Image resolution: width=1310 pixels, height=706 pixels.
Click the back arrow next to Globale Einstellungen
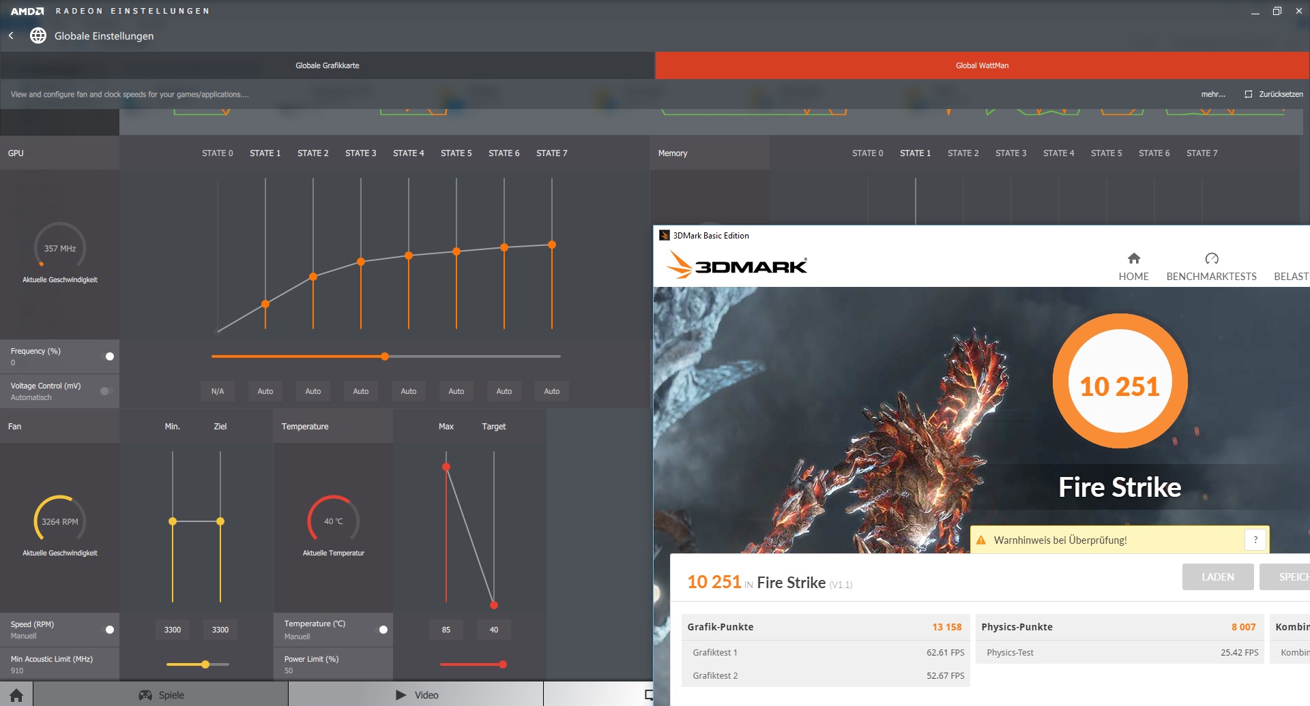point(11,35)
